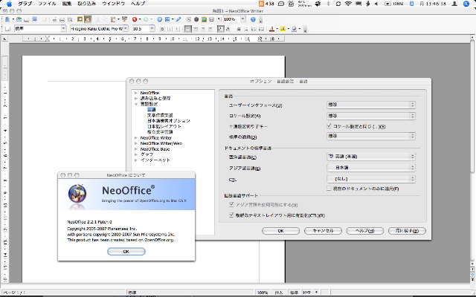Expand the 読み込みと保存 tree node
Viewport: 476px width, 297px height.
click(x=136, y=99)
